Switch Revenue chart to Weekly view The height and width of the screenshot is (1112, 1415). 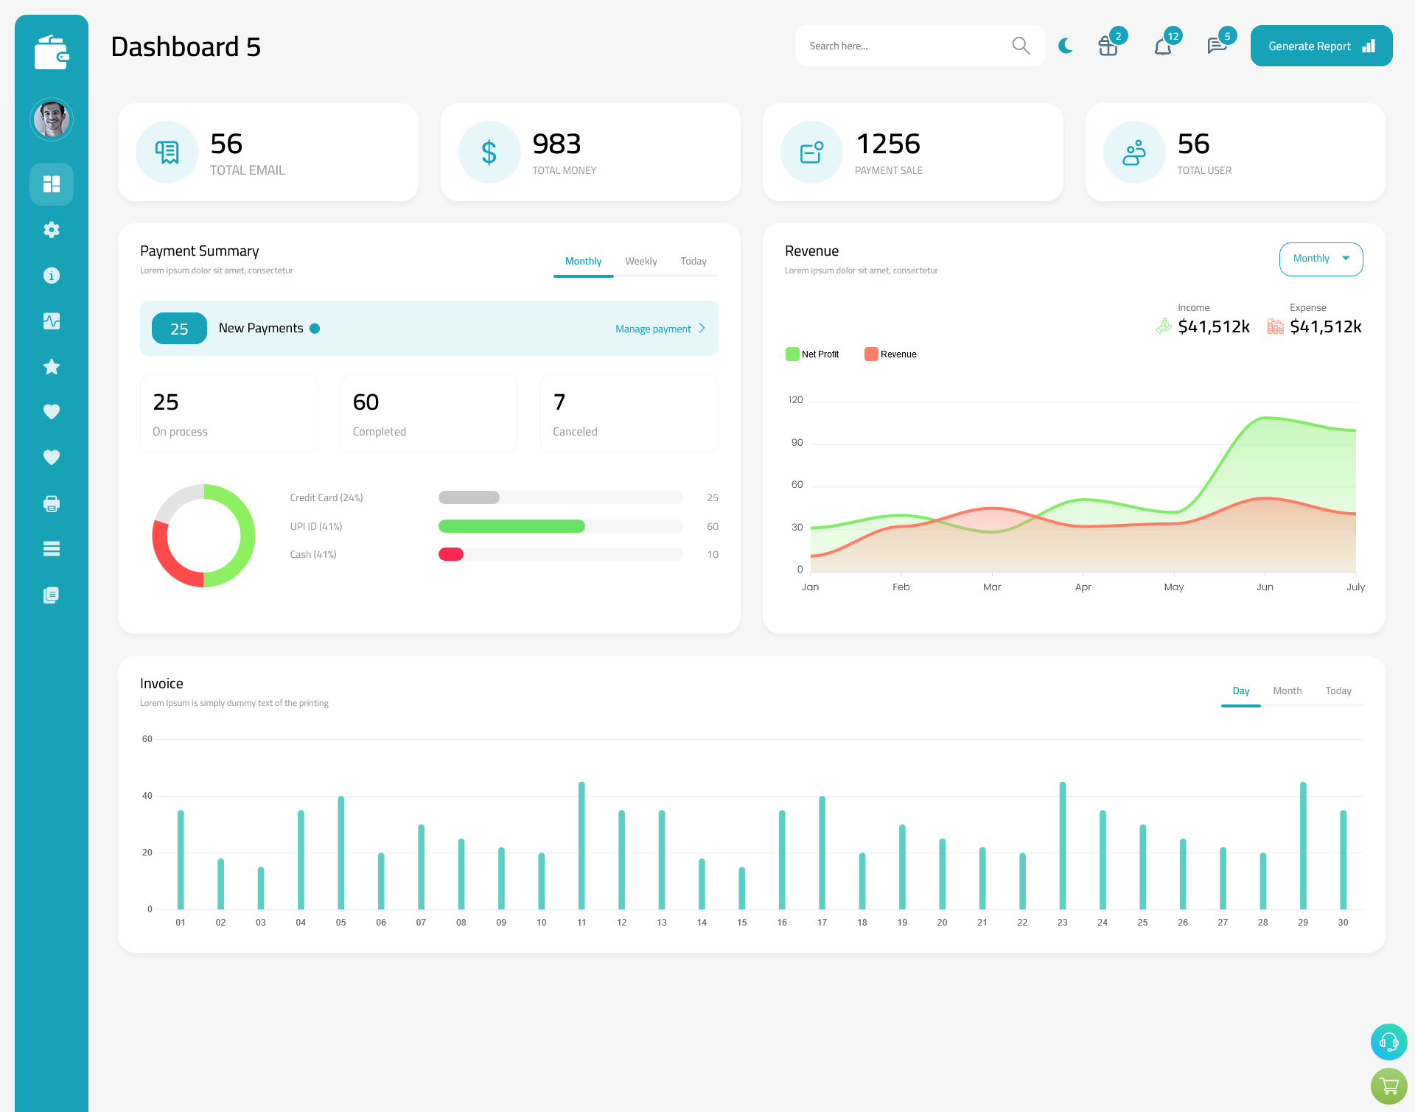1321,257
